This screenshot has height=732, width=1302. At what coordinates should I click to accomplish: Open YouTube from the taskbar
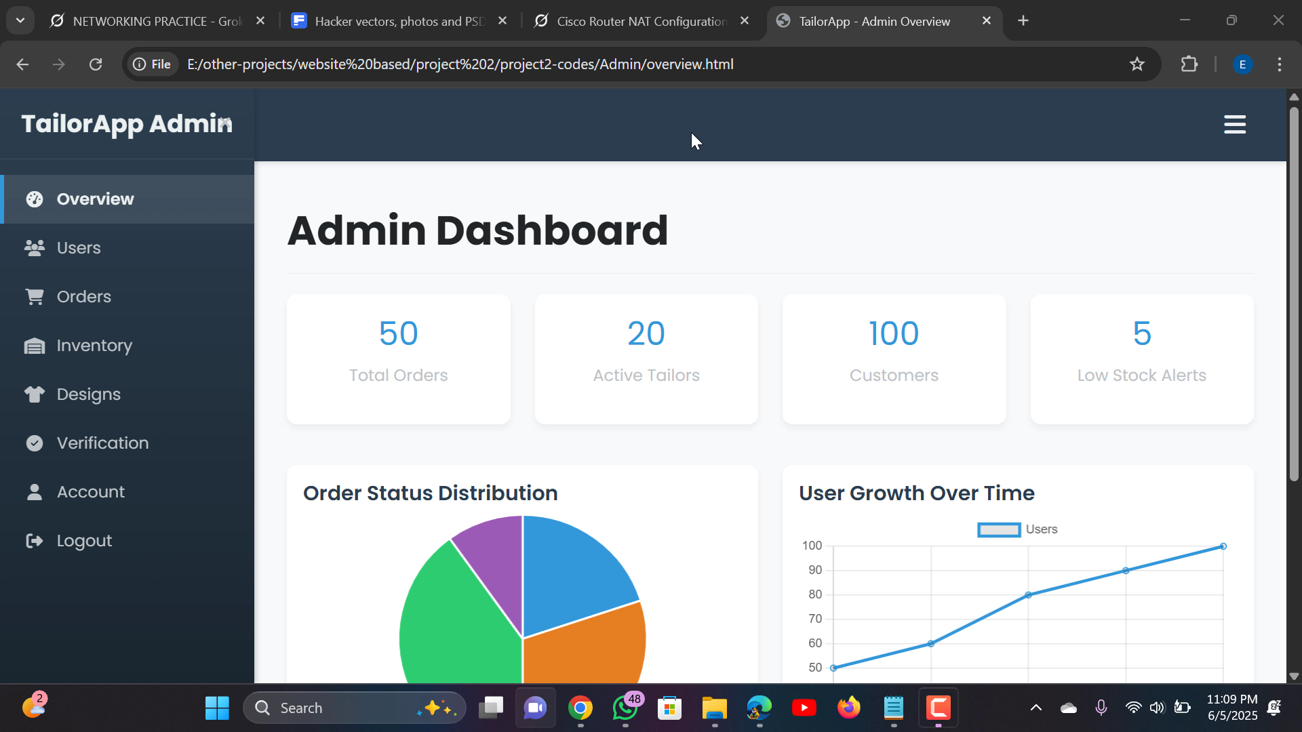tap(804, 708)
